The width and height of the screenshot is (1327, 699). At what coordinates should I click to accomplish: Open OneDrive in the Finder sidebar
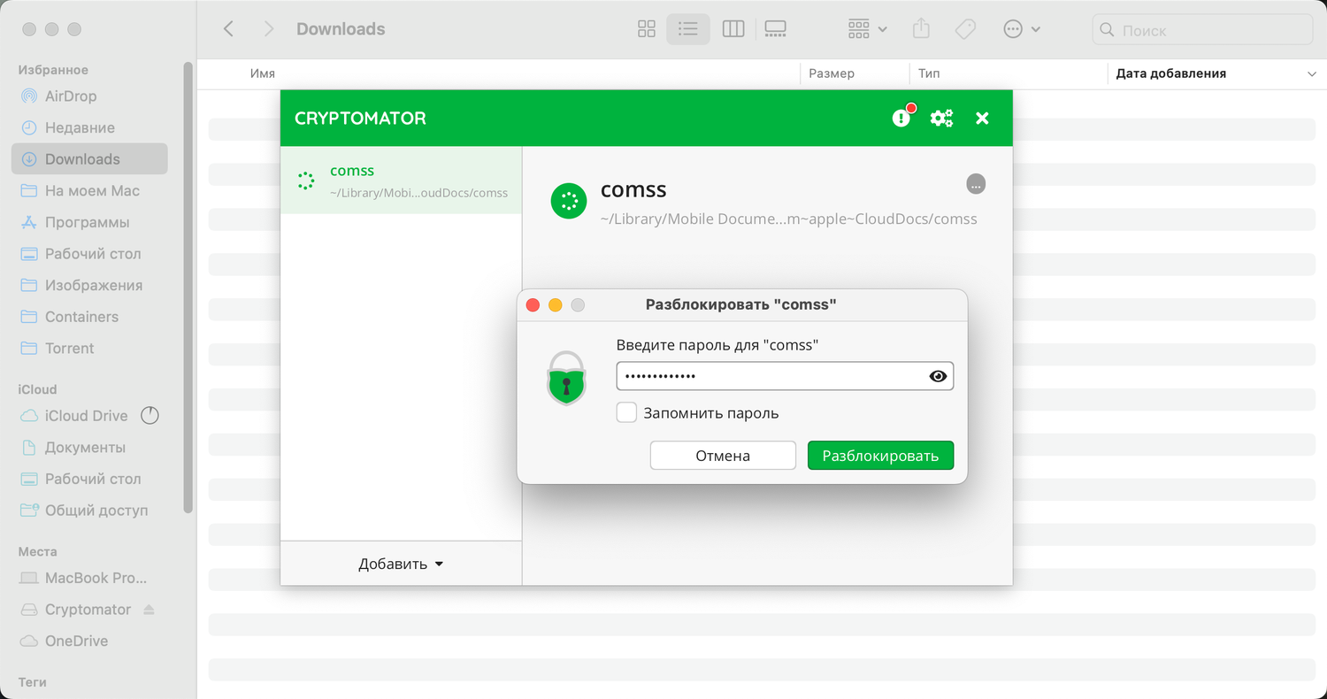pos(89,641)
